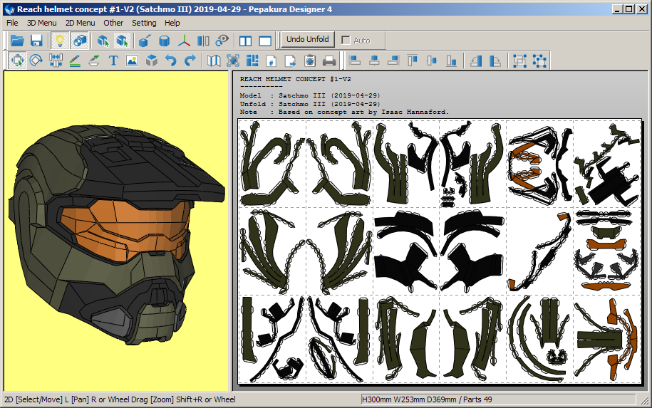Click the export page arrow icon
Image resolution: width=652 pixels, height=408 pixels.
point(290,61)
